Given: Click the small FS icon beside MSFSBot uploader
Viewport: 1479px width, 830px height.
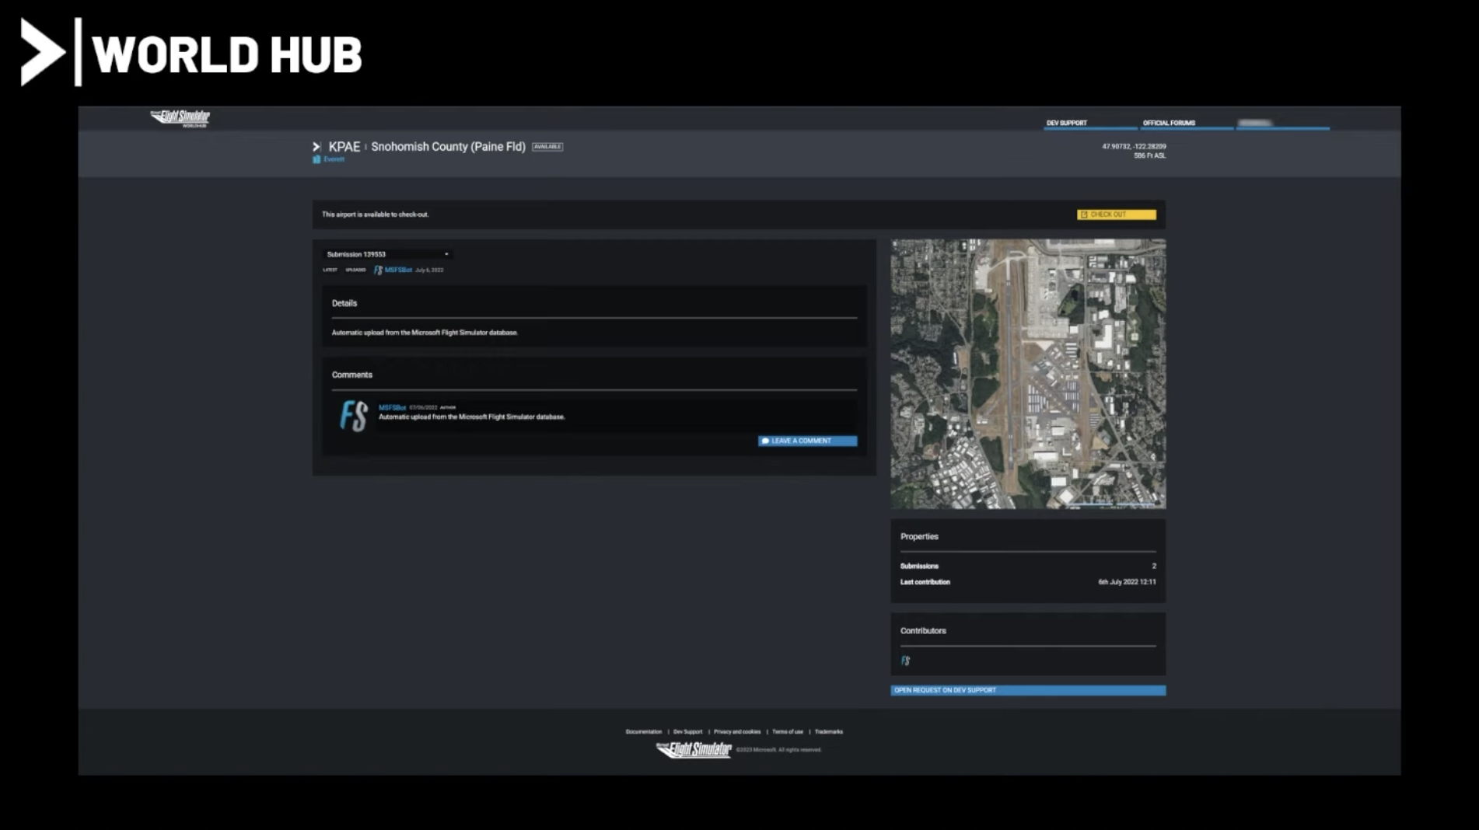Looking at the screenshot, I should pyautogui.click(x=378, y=270).
